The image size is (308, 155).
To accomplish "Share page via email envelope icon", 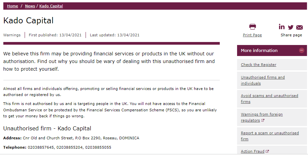I will pyautogui.click(x=299, y=27).
